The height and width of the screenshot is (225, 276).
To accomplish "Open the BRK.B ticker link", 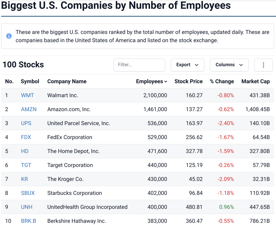I will tap(29, 221).
